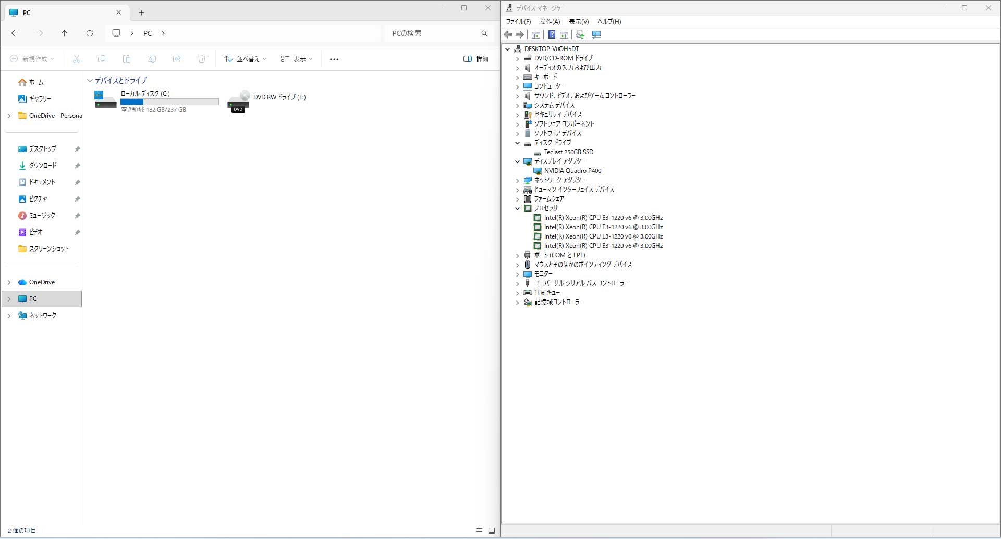1001x539 pixels.
Task: Click show/hide console tree toolbar icon
Action: pyautogui.click(x=535, y=35)
